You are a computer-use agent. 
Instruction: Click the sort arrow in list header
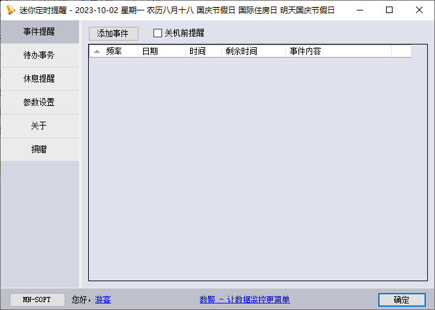97,51
